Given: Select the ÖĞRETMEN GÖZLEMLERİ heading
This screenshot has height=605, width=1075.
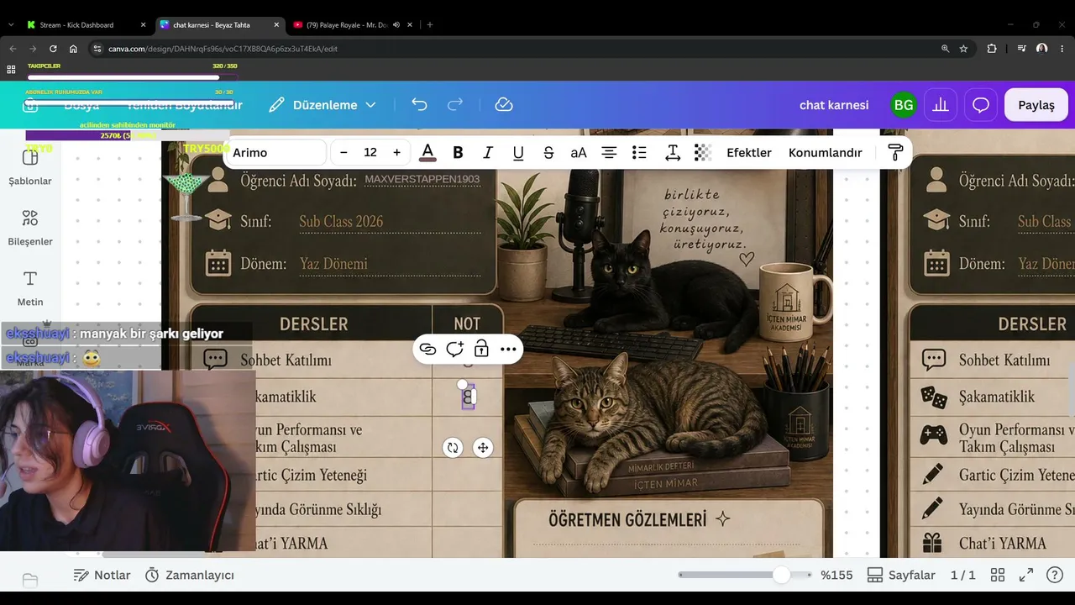Looking at the screenshot, I should tap(627, 520).
